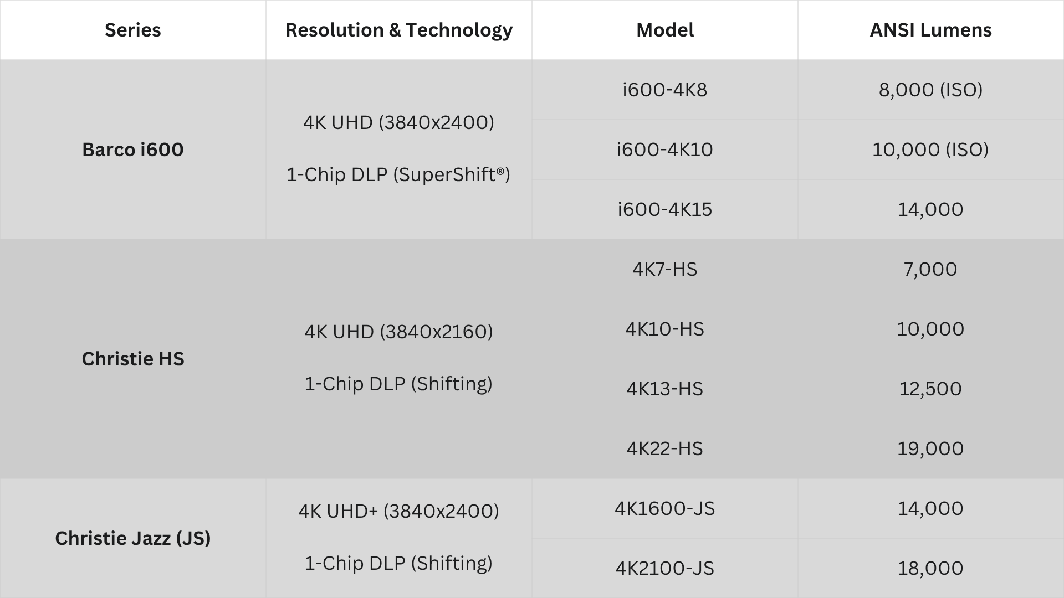Click the 1-Chip DLP (SuperShift®) text
The width and height of the screenshot is (1064, 598).
398,174
